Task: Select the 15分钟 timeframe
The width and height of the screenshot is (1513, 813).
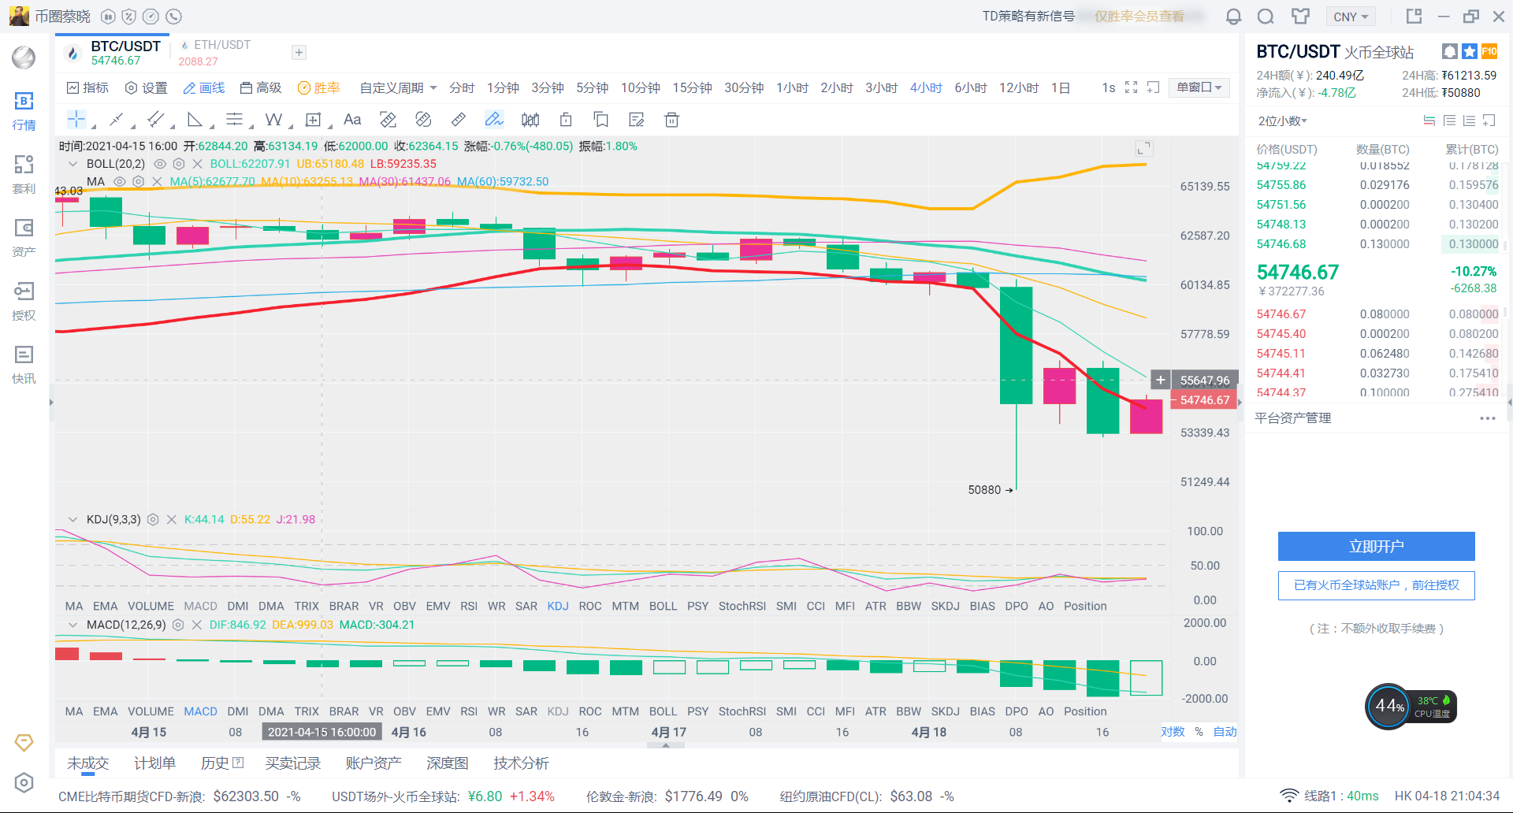Action: (692, 87)
